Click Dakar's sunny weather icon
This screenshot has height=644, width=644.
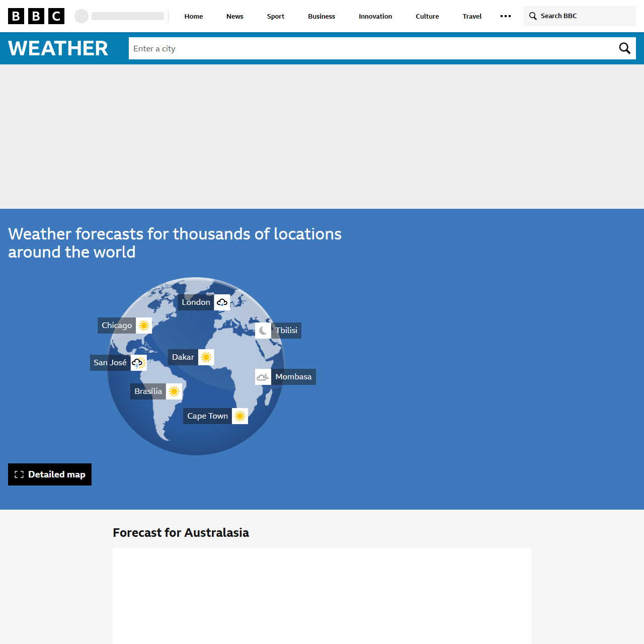pos(206,357)
